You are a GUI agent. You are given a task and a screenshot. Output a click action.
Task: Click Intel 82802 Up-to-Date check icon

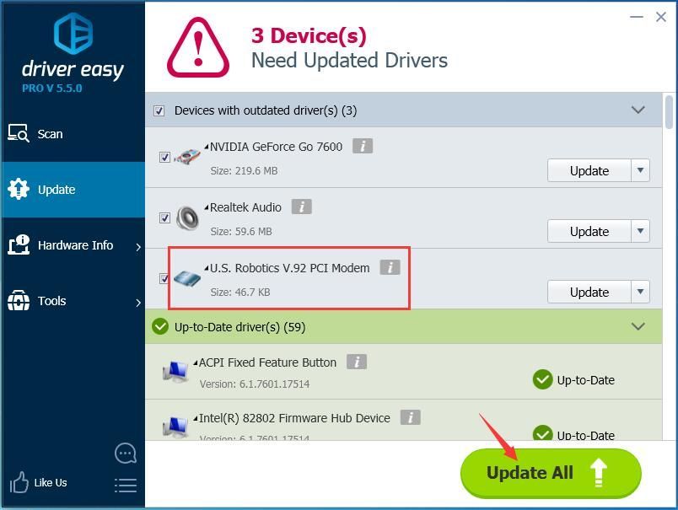tap(543, 433)
